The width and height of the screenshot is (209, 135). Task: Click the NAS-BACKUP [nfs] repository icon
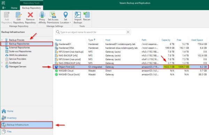pyautogui.click(x=56, y=55)
